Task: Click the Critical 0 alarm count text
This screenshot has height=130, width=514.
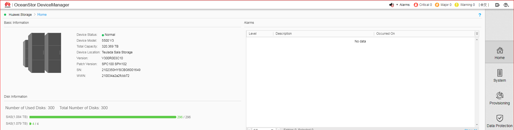Action: (426, 5)
